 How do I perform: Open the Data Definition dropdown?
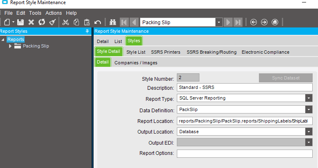click(309, 110)
